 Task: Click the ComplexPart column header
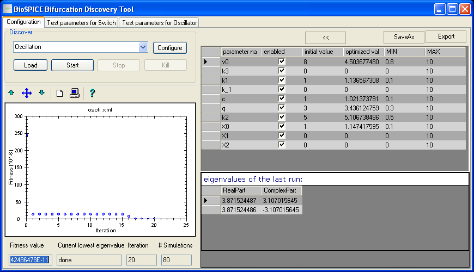tap(282, 190)
